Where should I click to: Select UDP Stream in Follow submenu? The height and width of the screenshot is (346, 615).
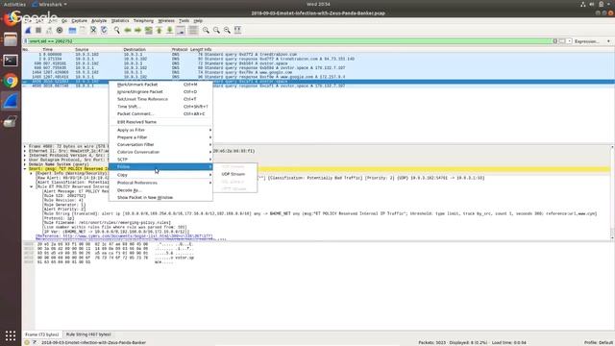[x=235, y=174]
